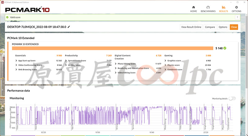This screenshot has height=136, width=248.
Task: Click the home house icon
Action: 193,7
